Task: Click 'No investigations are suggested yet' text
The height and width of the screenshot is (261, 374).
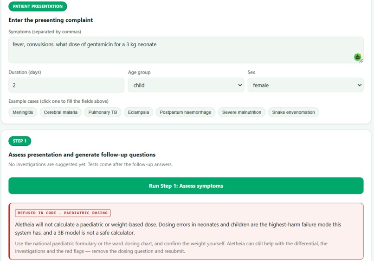Action: [90, 164]
